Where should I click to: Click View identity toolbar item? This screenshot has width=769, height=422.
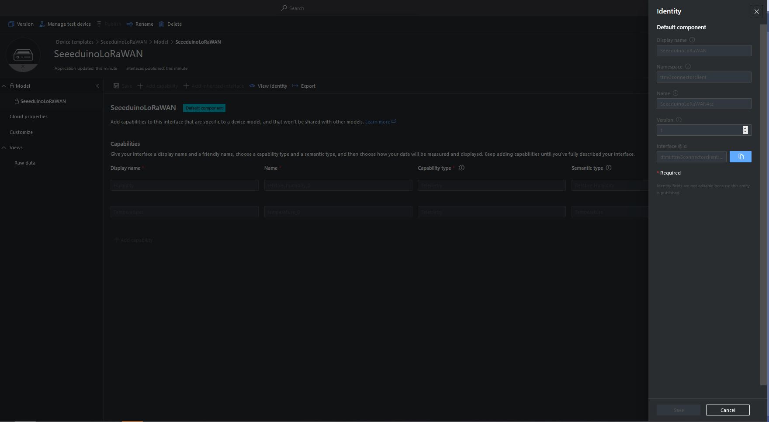(x=268, y=86)
